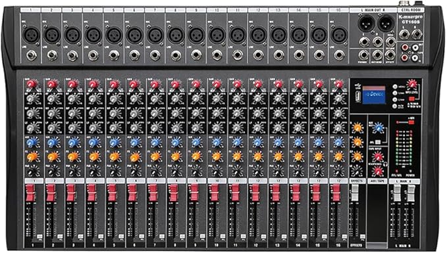Click the stereo LED level meter

point(404,149)
